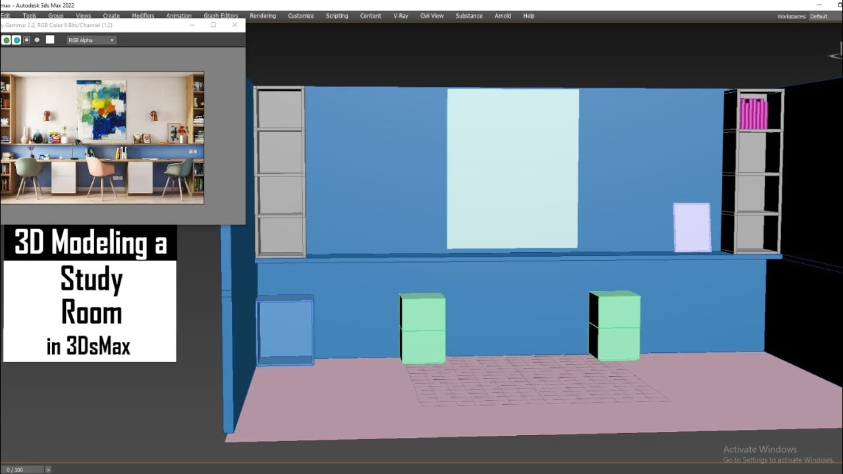Select the right green drawer cabinet
This screenshot has width=843, height=474.
[614, 326]
